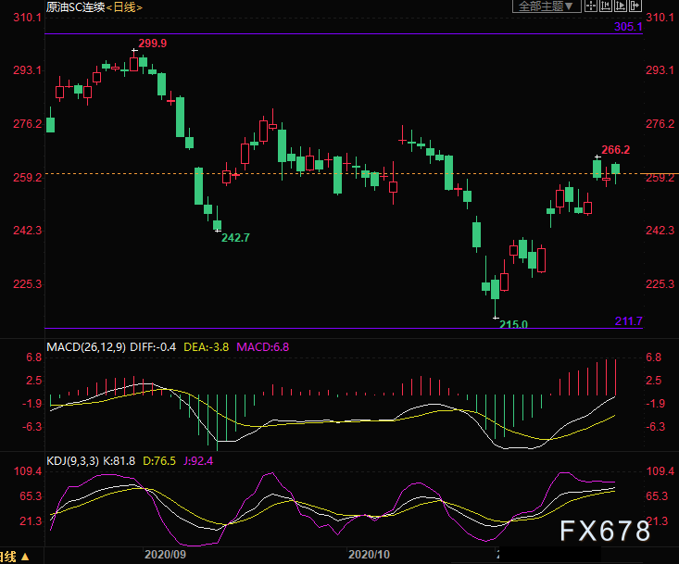Screen dimensions: 679x564
Task: Click the 242.7 low price marker
Action: pos(235,238)
